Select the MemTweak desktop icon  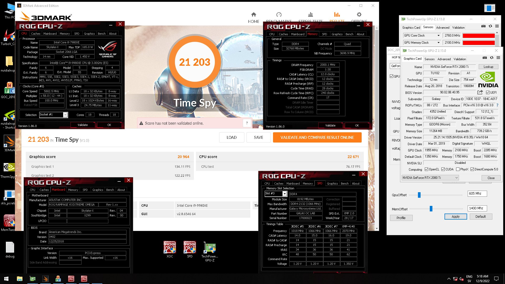[x=8, y=223]
